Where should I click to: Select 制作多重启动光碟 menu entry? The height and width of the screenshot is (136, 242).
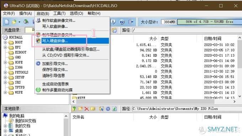point(72,90)
